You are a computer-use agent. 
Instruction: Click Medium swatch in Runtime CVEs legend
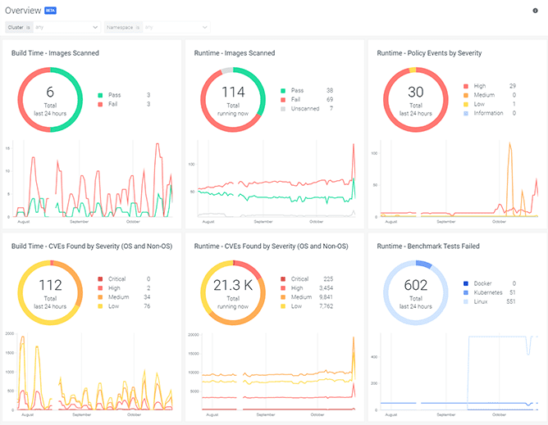point(283,297)
